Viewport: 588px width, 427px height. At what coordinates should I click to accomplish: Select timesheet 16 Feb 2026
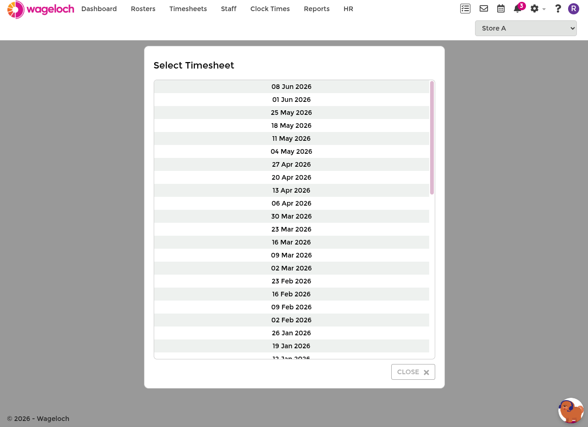[x=292, y=294]
